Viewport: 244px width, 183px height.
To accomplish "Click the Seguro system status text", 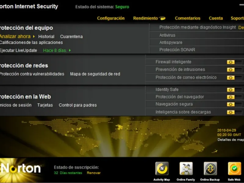I will [x=122, y=7].
